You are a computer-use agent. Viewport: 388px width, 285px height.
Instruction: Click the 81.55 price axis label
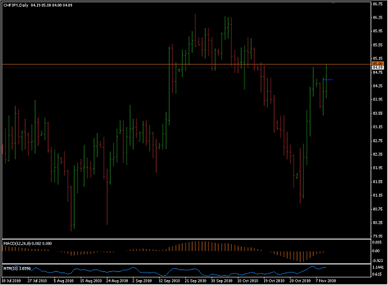pos(377,181)
